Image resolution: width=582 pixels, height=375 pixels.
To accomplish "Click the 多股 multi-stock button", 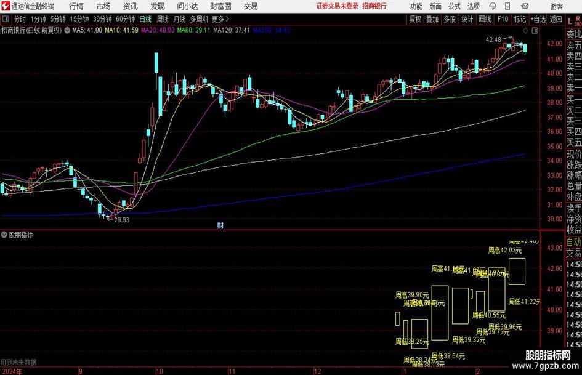I will (450, 19).
